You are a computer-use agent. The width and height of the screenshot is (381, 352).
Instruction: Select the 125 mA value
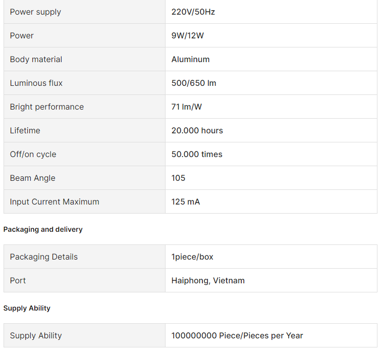[x=186, y=202]
